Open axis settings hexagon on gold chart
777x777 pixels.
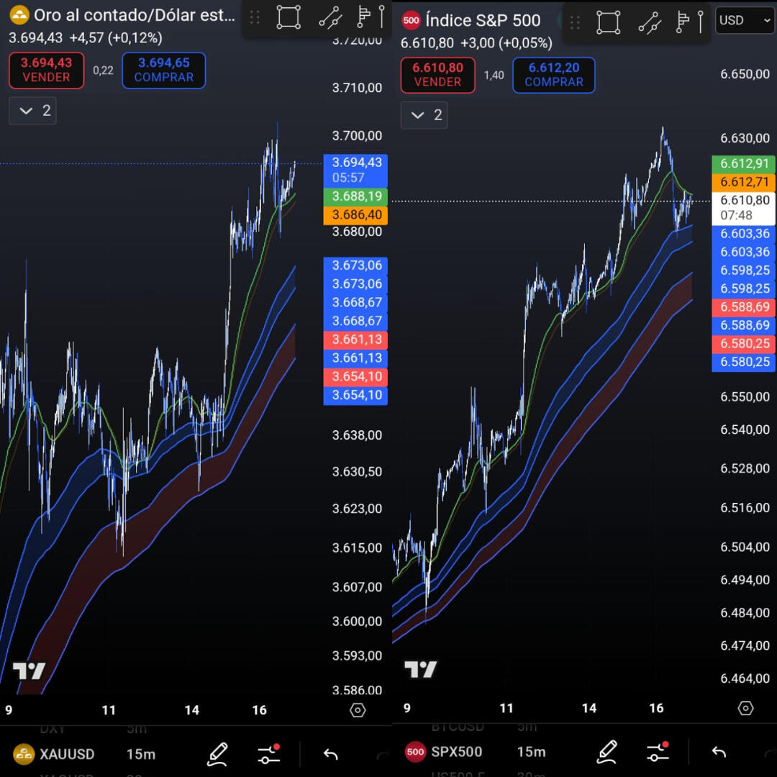pos(358,710)
